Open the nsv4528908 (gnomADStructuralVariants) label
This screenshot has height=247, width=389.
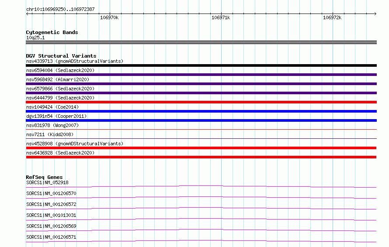pos(75,144)
